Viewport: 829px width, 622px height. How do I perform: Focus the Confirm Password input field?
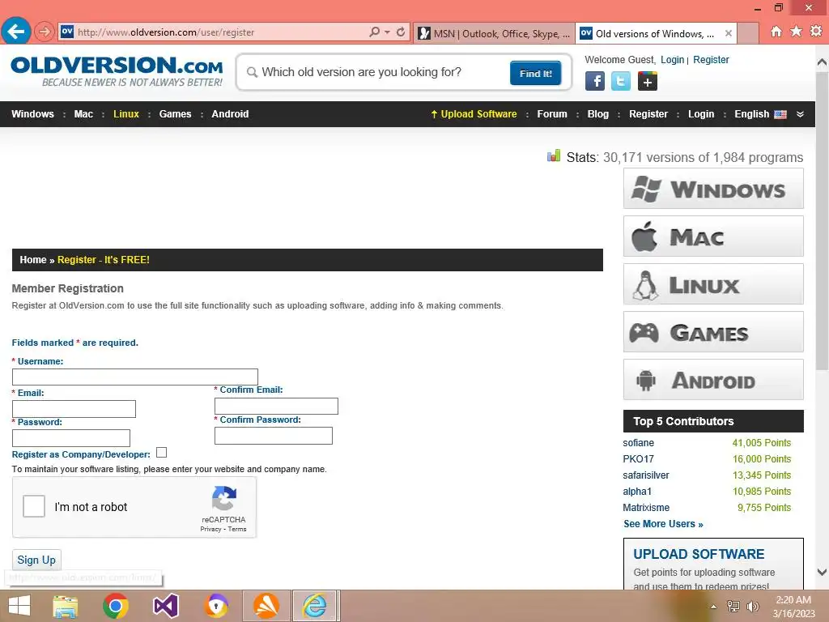274,435
